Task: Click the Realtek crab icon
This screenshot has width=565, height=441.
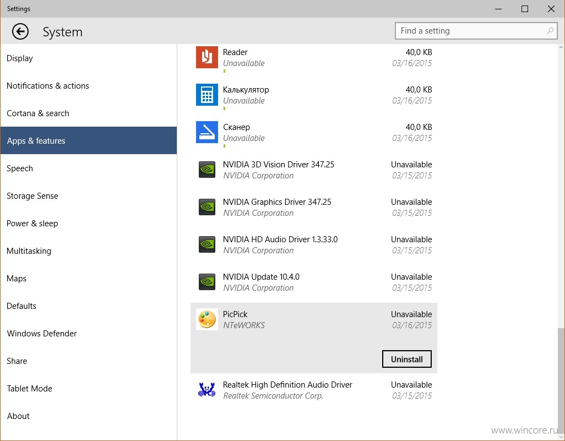Action: pyautogui.click(x=207, y=390)
